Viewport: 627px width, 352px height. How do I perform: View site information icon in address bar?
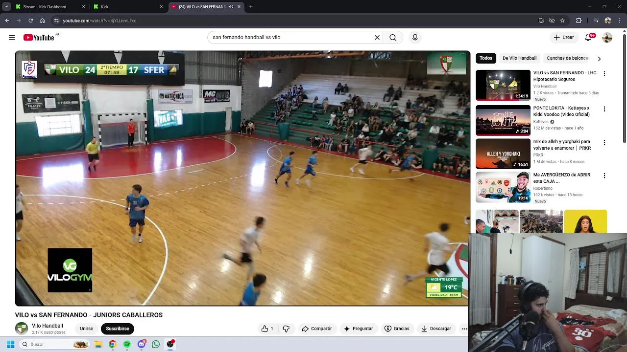pos(56,21)
